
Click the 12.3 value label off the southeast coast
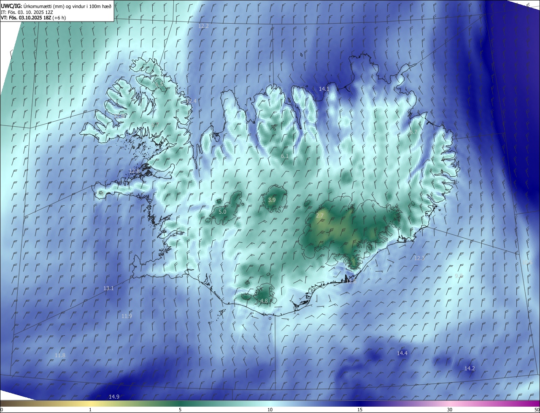(419, 258)
